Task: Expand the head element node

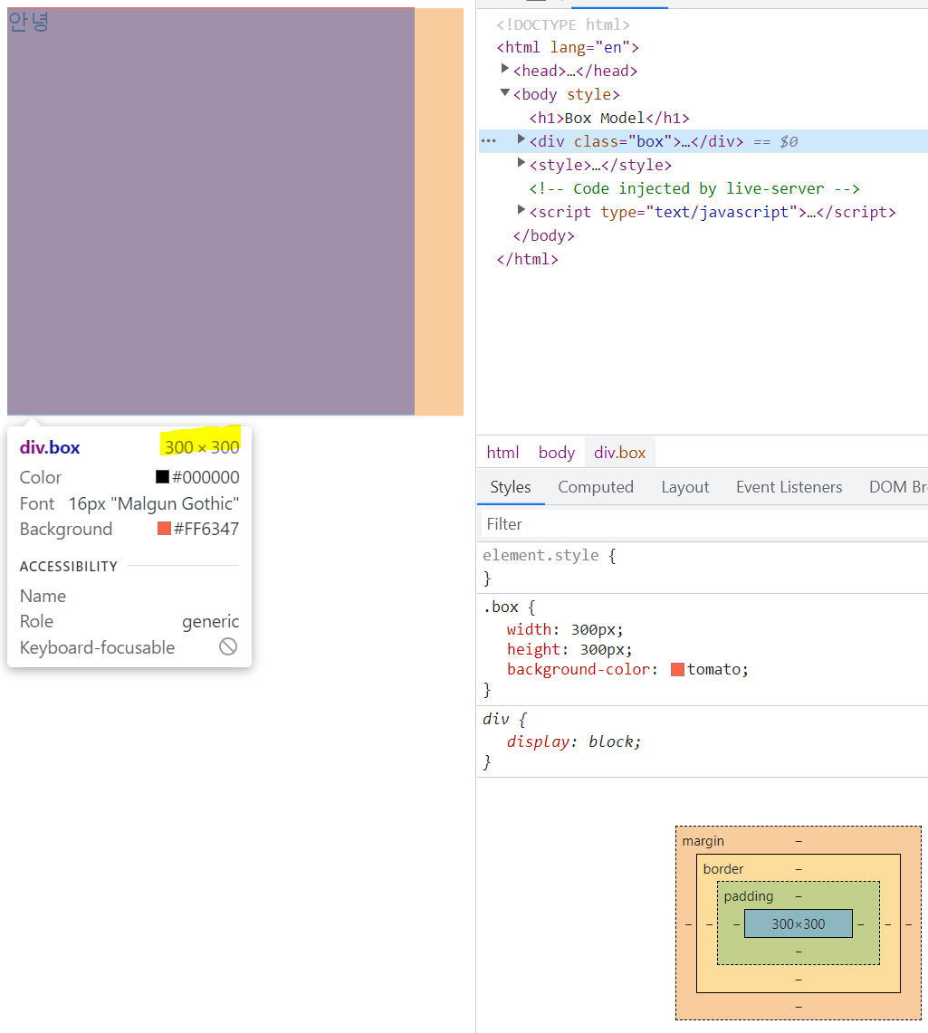Action: pos(504,69)
